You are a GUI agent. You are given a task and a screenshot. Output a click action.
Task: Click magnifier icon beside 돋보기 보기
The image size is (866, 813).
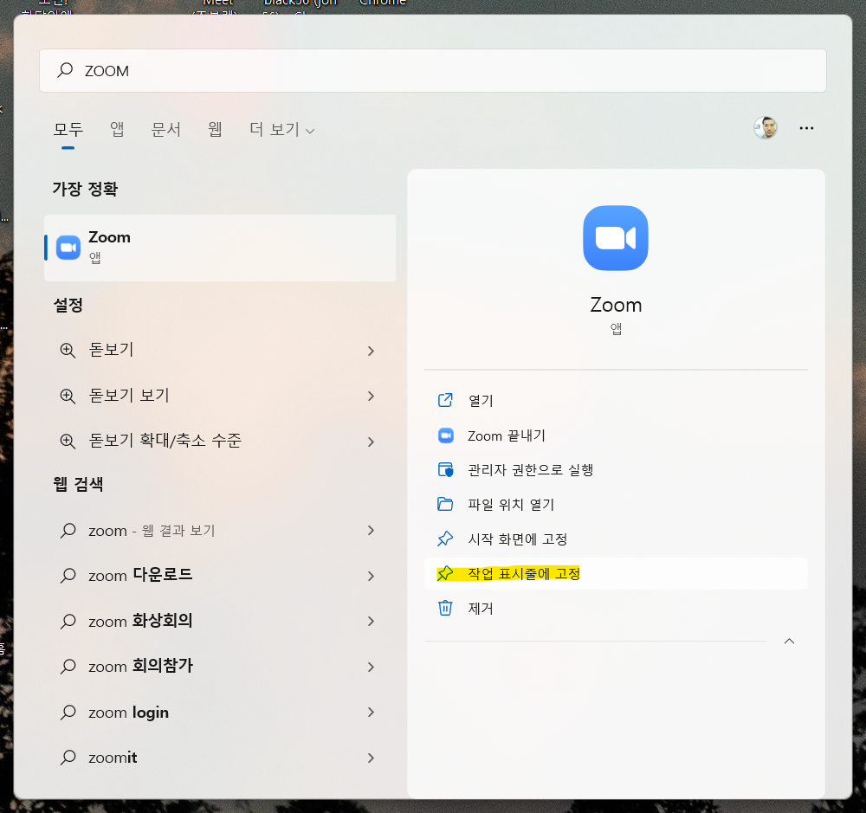[68, 396]
